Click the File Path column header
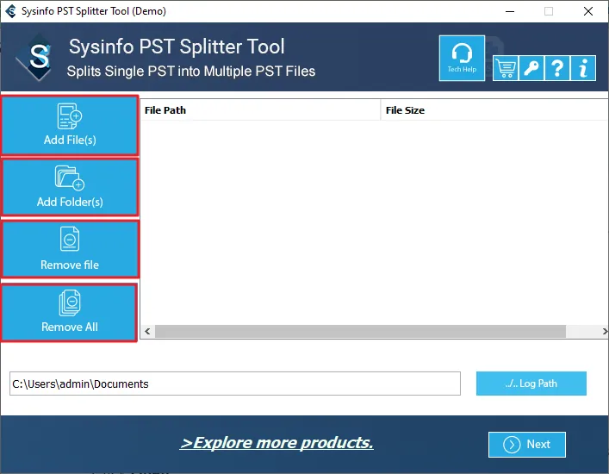609x474 pixels. pos(260,110)
